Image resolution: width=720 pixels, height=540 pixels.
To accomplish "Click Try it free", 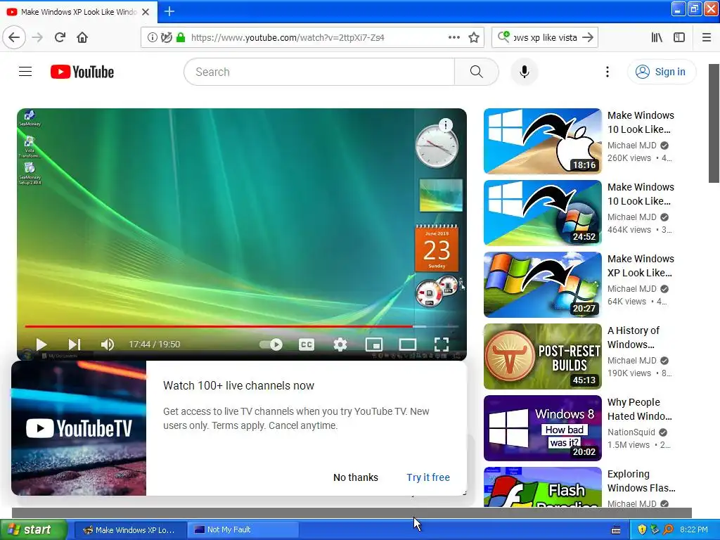I will pos(428,477).
